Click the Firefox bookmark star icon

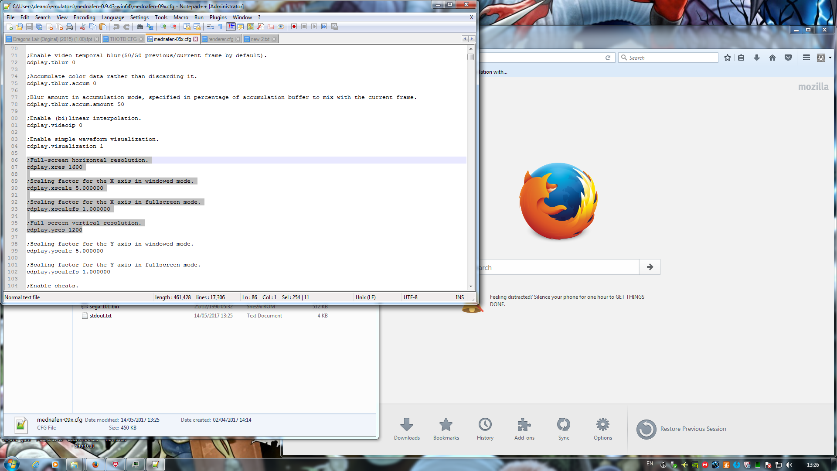(728, 58)
